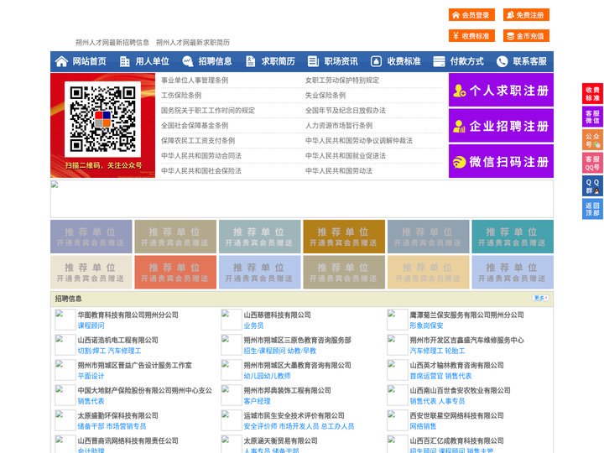Click the document icon beside 求职简历
This screenshot has width=604, height=453.
(250, 61)
